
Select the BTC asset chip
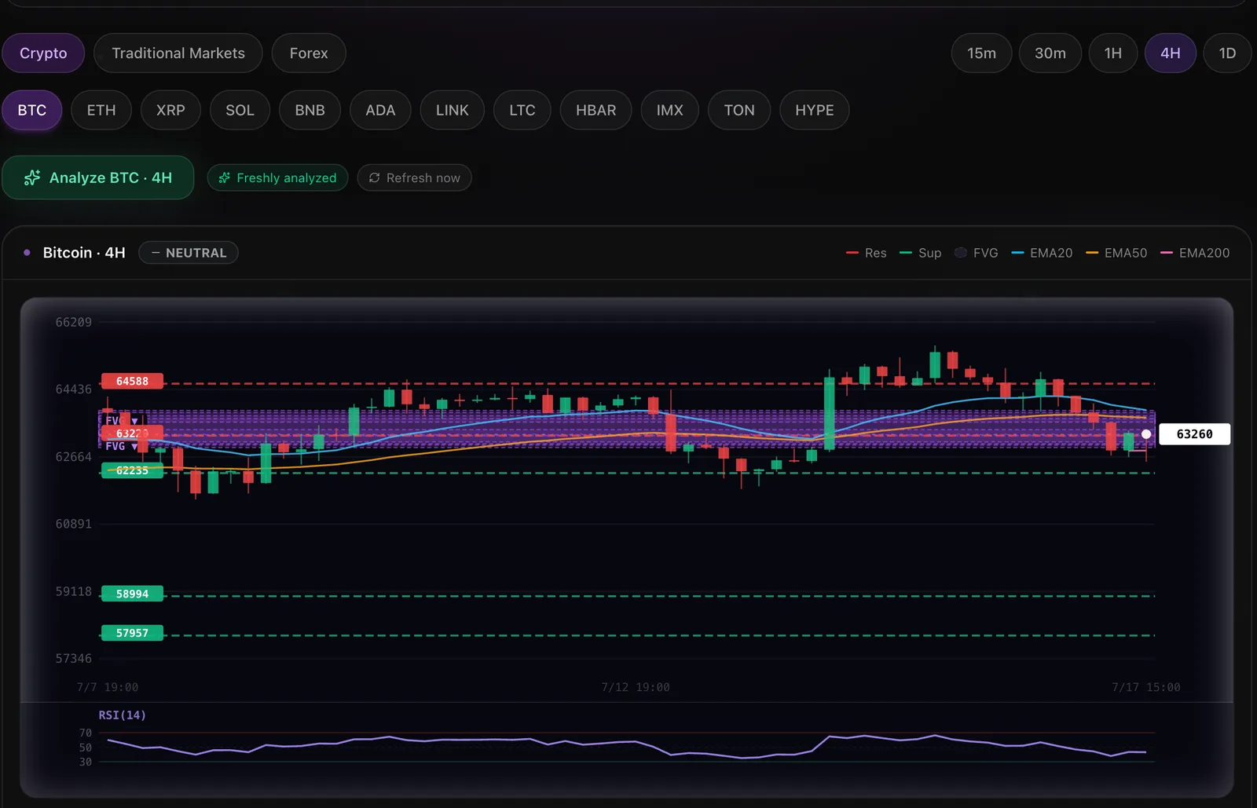[x=32, y=110]
